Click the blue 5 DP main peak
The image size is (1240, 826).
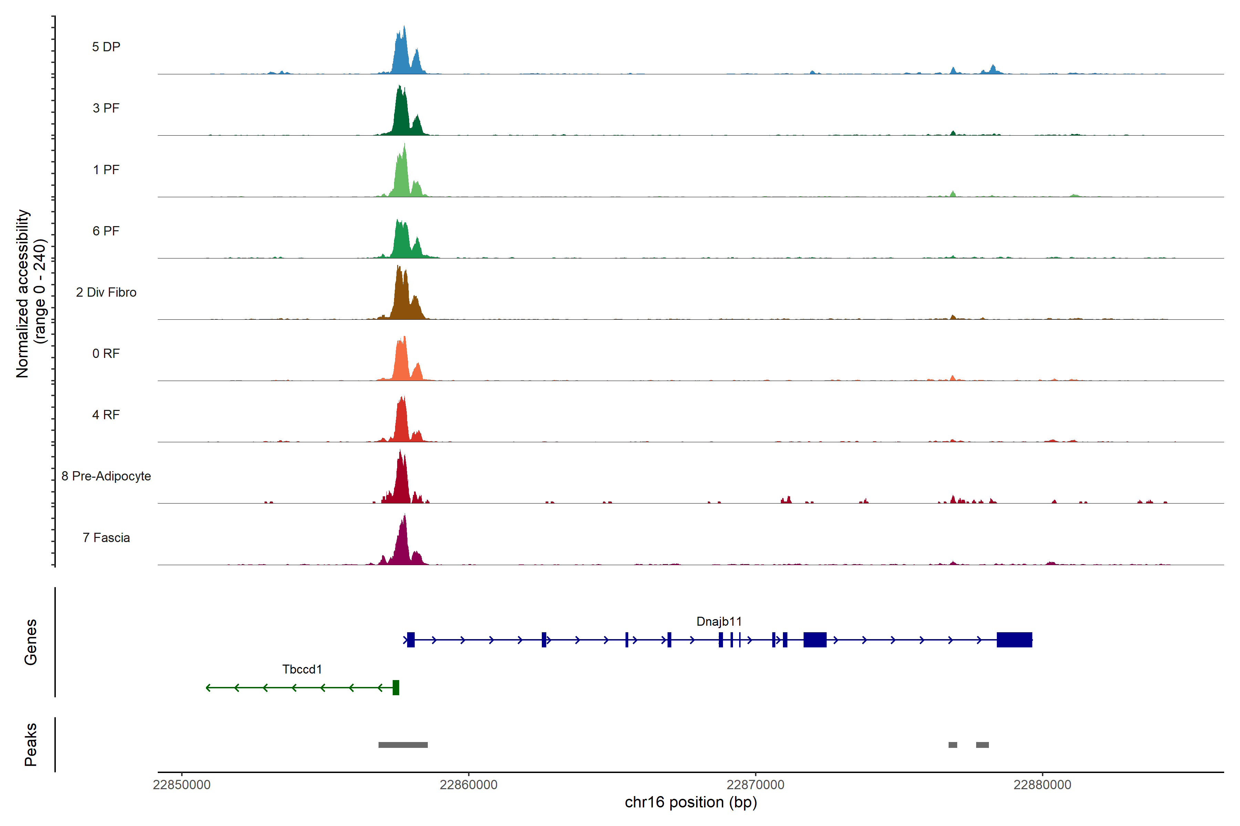[402, 53]
